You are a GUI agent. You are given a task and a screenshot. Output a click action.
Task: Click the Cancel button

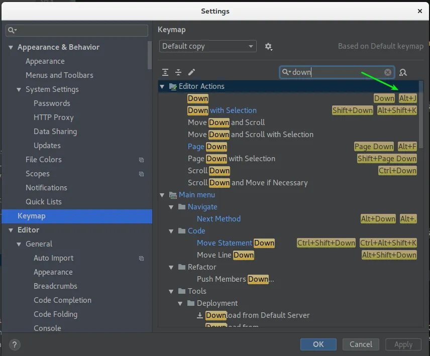[x=361, y=344]
